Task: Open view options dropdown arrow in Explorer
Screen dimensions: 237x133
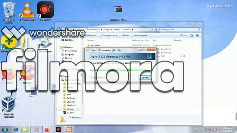Action: (x=185, y=35)
